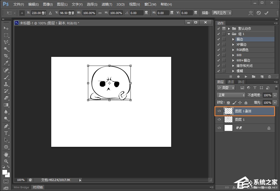Click the foreground color swatch

point(5,172)
